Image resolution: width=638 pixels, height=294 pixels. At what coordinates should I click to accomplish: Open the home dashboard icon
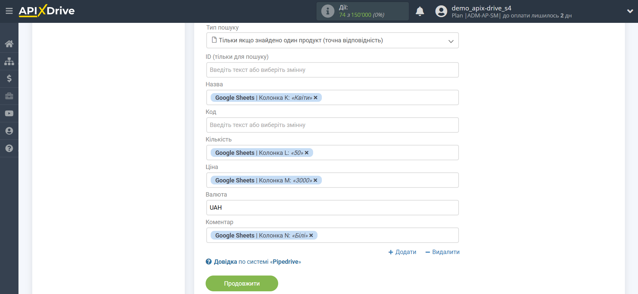[9, 44]
